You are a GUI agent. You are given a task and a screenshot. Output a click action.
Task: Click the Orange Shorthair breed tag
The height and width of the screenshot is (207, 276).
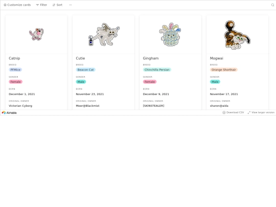224,70
